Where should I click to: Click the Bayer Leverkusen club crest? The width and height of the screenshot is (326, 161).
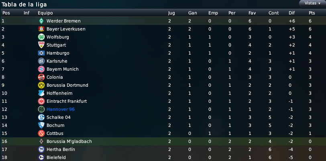click(x=41, y=29)
